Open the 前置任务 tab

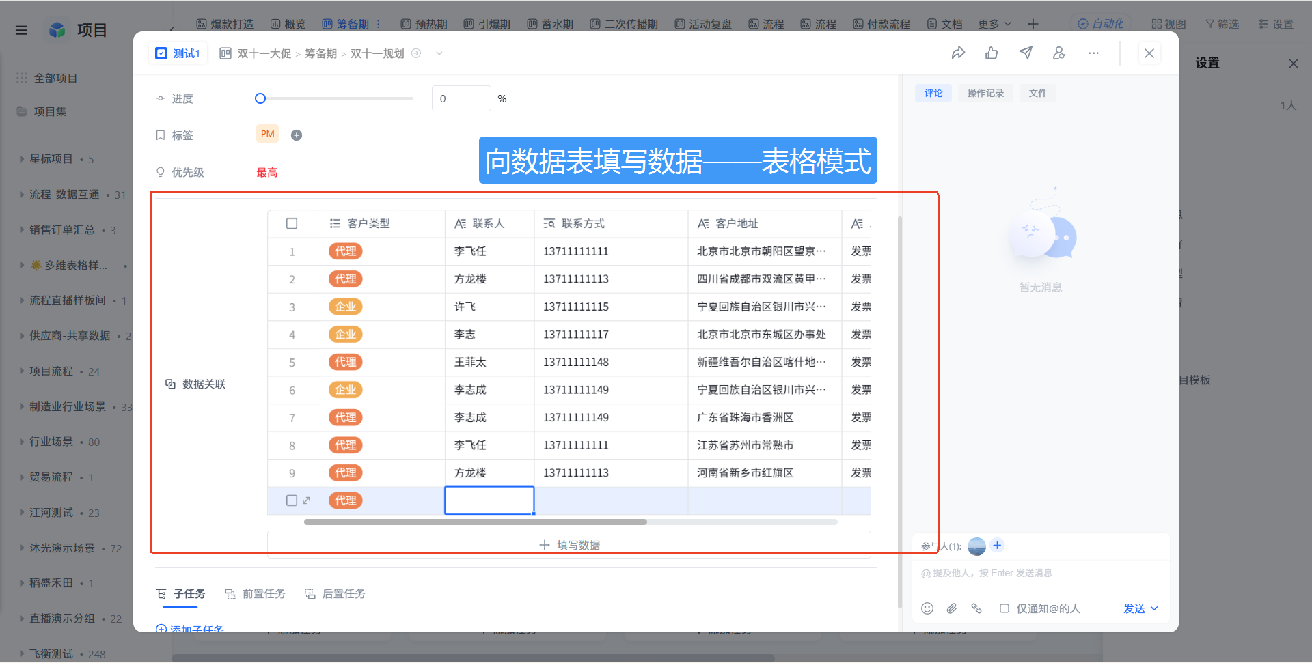(x=255, y=593)
